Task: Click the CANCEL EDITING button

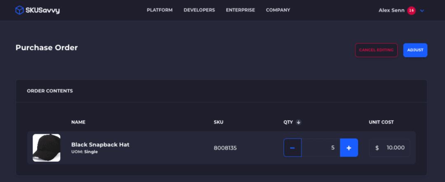Action: (x=376, y=50)
